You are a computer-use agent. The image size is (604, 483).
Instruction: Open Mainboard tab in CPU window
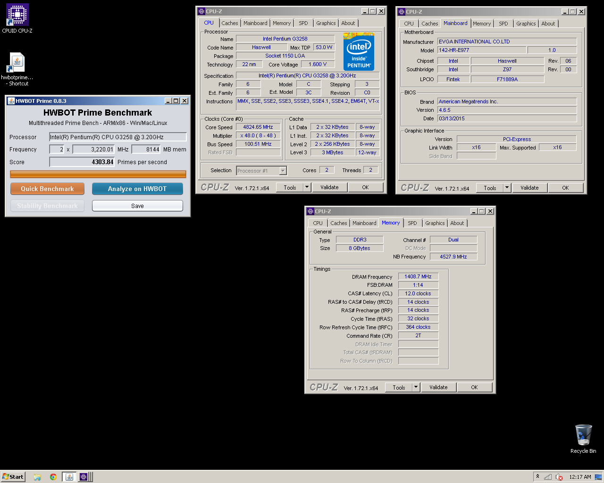(x=255, y=23)
